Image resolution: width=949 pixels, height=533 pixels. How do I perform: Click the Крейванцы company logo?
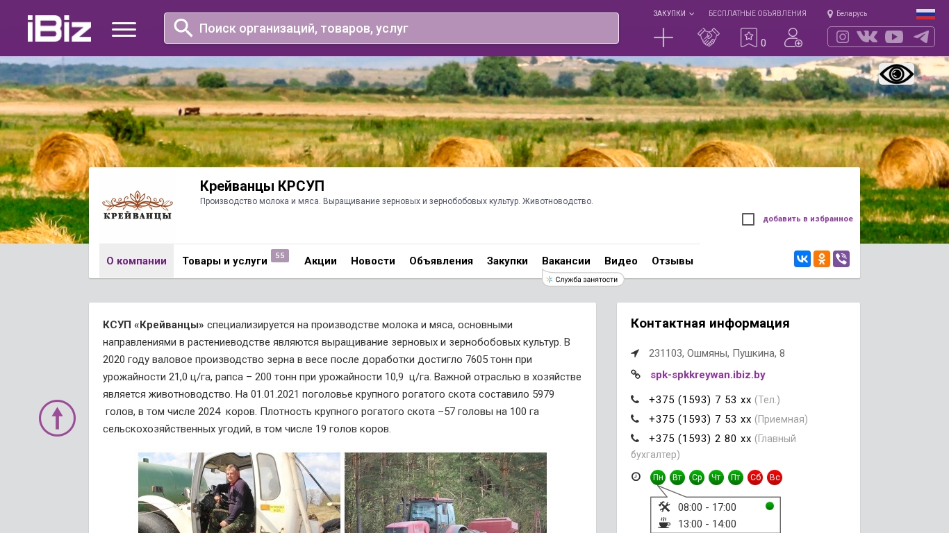click(137, 206)
